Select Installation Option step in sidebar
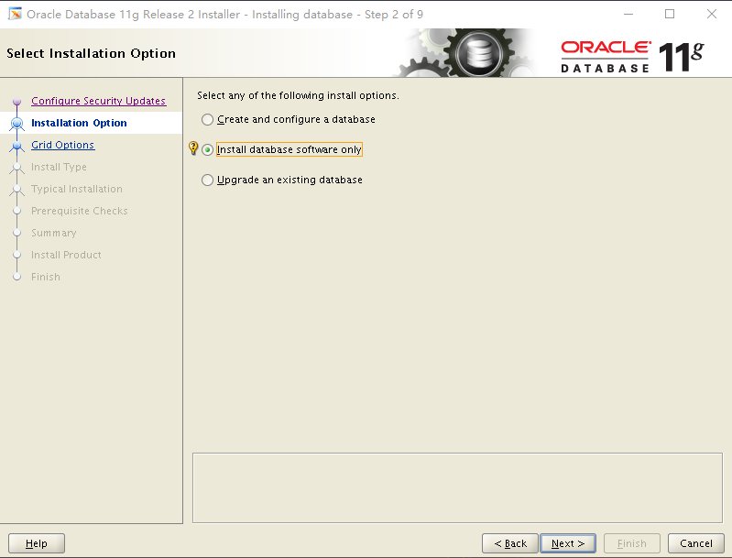 tap(79, 123)
